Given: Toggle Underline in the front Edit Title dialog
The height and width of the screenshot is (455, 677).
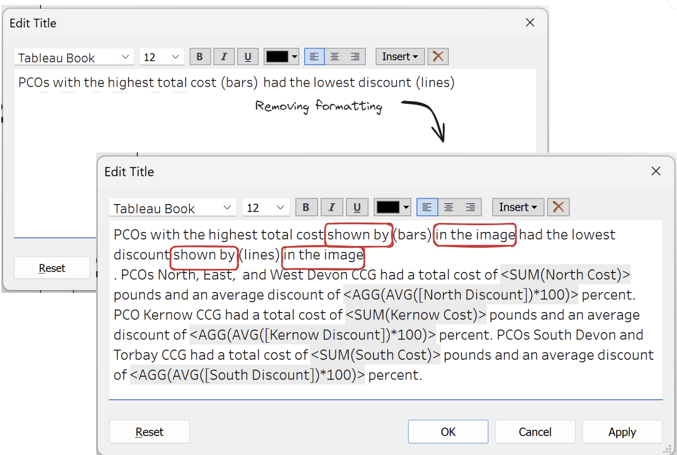Looking at the screenshot, I should pyautogui.click(x=357, y=207).
